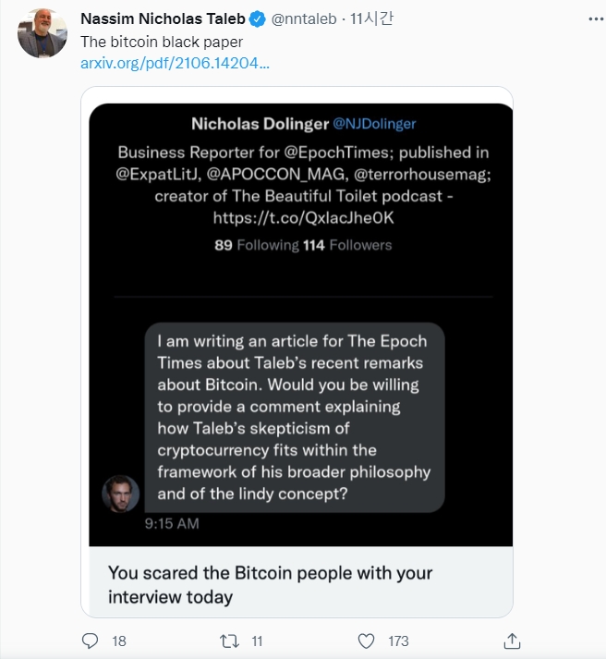
Task: Click the 114 Followers count
Action: 347,245
